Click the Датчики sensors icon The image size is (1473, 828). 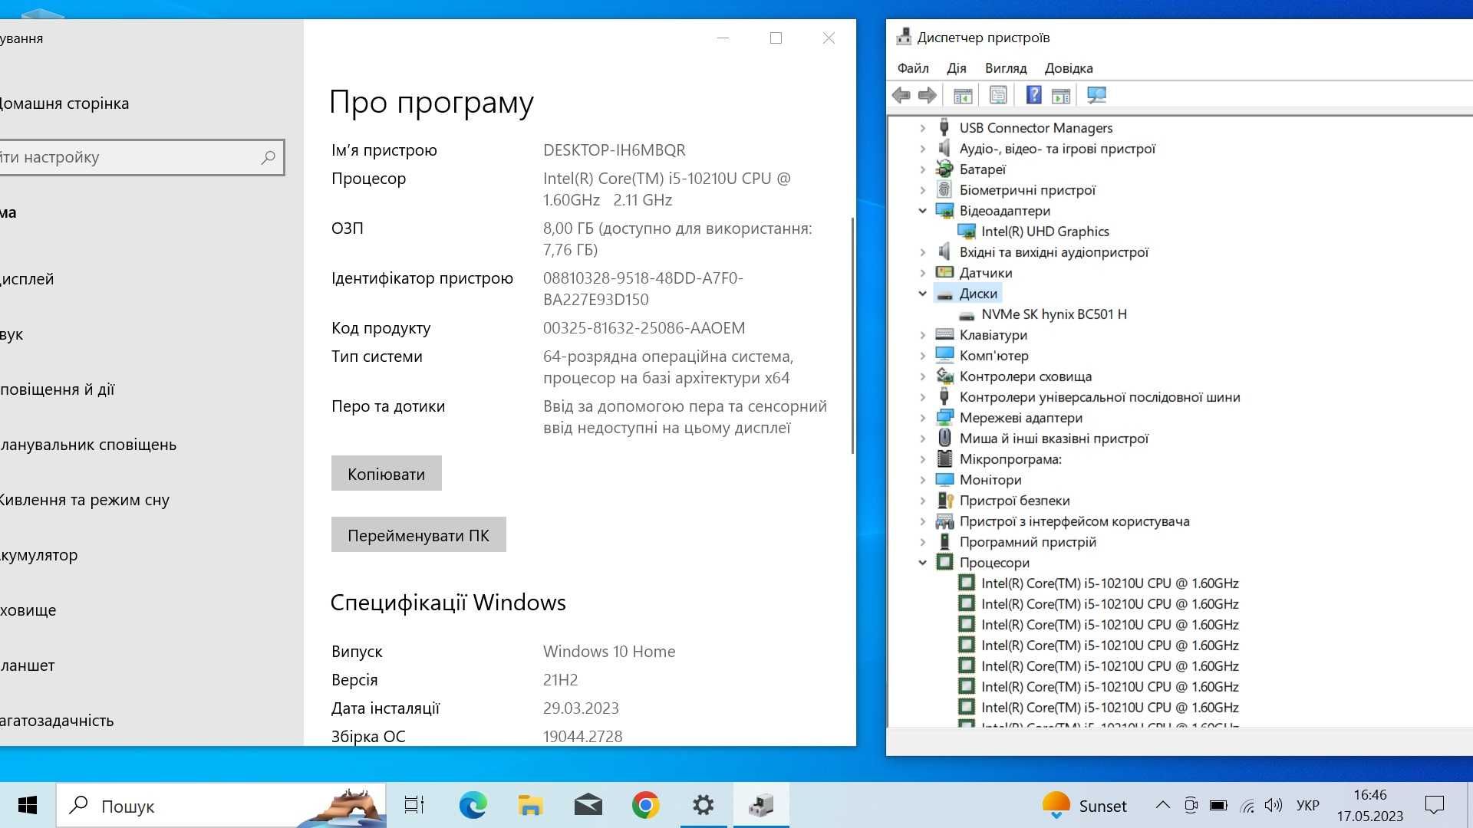pyautogui.click(x=944, y=273)
